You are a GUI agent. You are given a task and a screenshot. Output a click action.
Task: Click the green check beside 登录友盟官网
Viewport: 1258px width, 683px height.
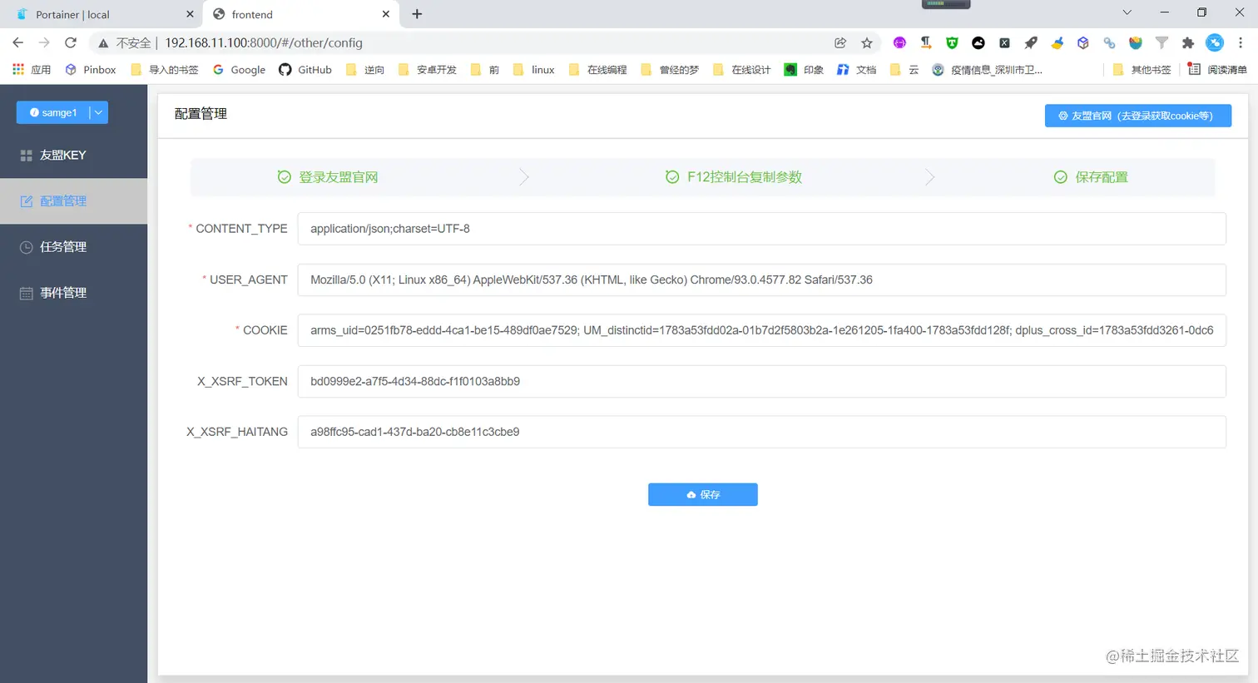click(284, 176)
